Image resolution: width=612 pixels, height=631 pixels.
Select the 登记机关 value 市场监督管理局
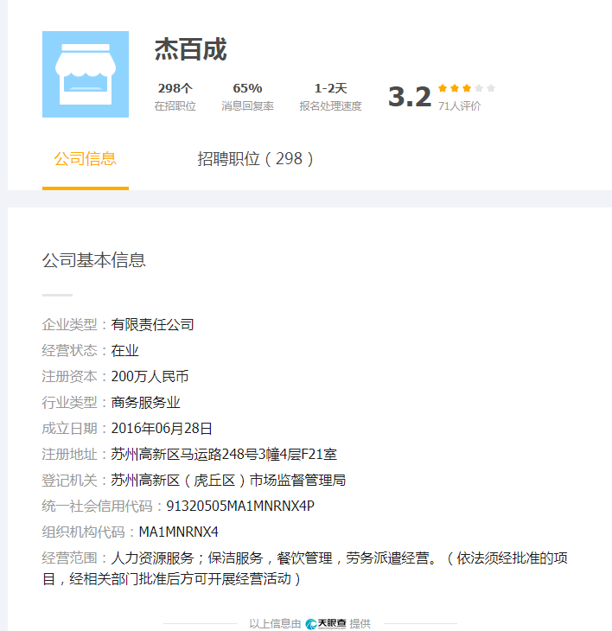pos(228,480)
